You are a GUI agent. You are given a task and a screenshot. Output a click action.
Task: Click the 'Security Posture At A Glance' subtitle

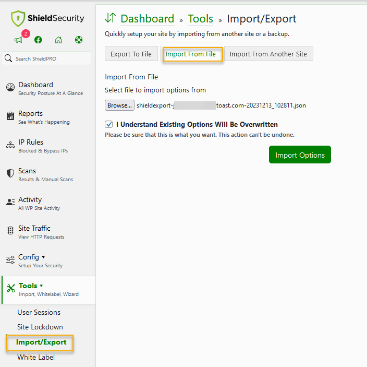(x=51, y=93)
